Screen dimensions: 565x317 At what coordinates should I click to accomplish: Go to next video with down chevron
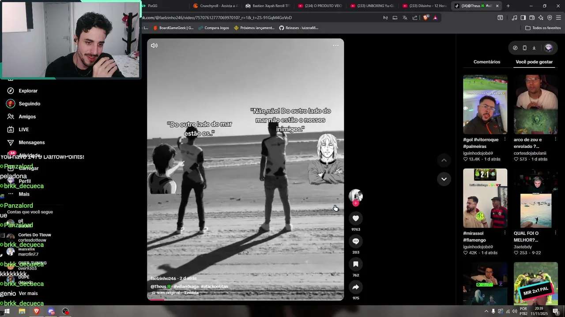click(444, 179)
